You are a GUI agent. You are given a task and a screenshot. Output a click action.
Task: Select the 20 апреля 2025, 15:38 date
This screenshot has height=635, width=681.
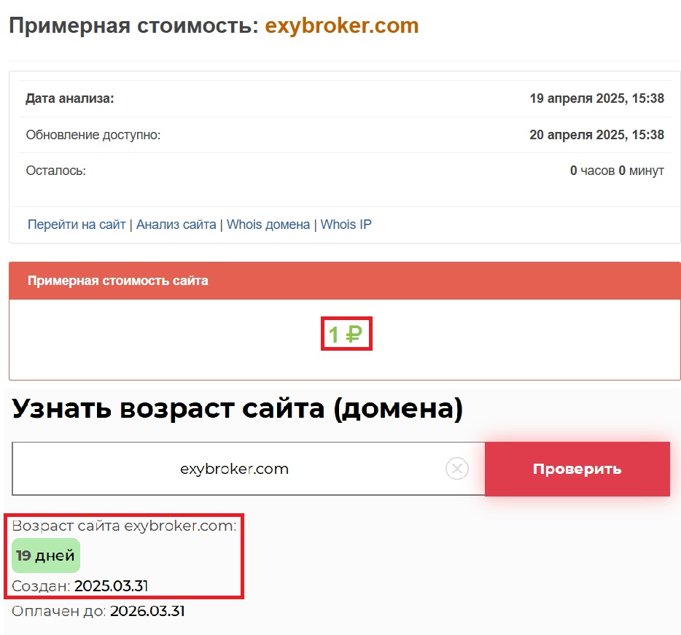click(596, 135)
